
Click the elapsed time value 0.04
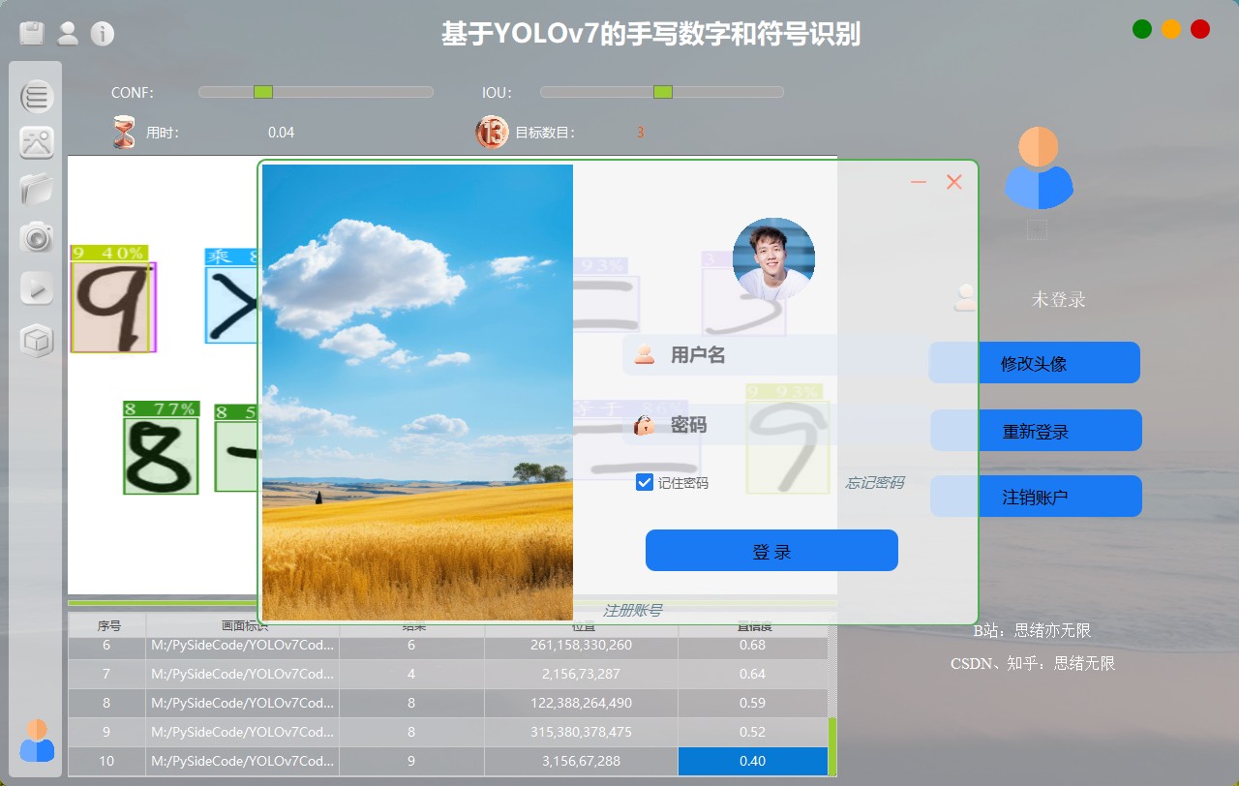281,133
